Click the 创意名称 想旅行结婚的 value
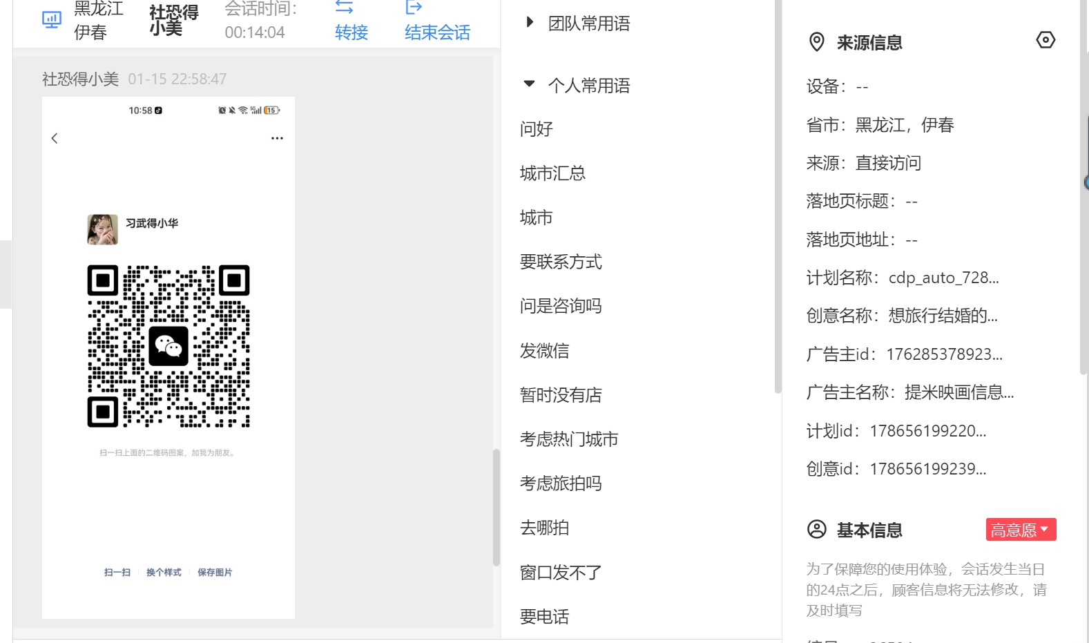This screenshot has height=643, width=1089. 943,316
